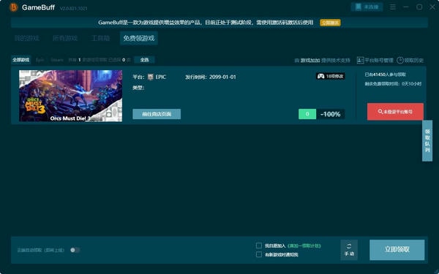439x274 pixels.
Task: Click the yellow activate-now button in banner
Action: coord(330,23)
